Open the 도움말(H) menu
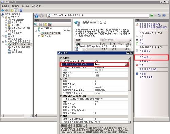The height and width of the screenshot is (134, 170). coord(36,6)
